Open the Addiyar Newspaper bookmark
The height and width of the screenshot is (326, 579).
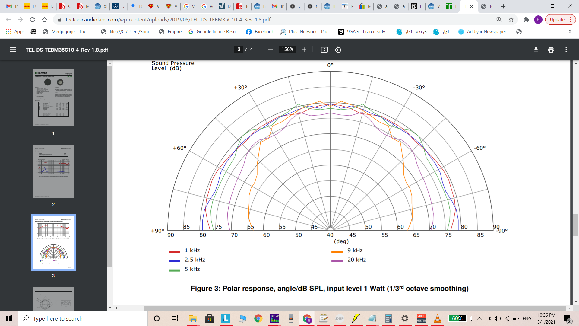pyautogui.click(x=484, y=32)
